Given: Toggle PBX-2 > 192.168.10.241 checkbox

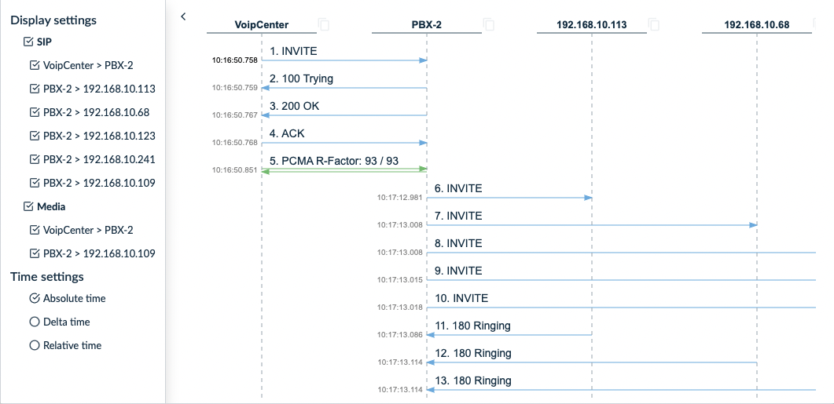Looking at the screenshot, I should point(35,159).
